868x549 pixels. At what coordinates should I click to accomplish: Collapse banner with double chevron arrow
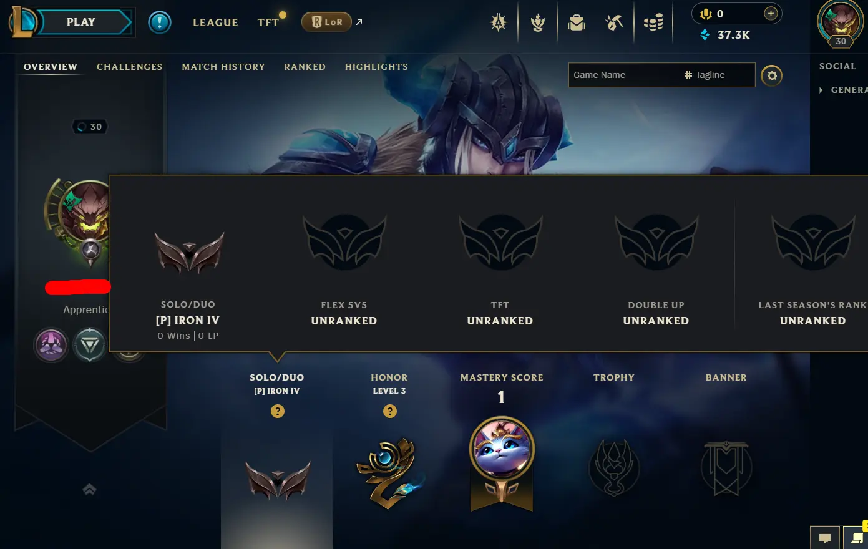point(90,490)
